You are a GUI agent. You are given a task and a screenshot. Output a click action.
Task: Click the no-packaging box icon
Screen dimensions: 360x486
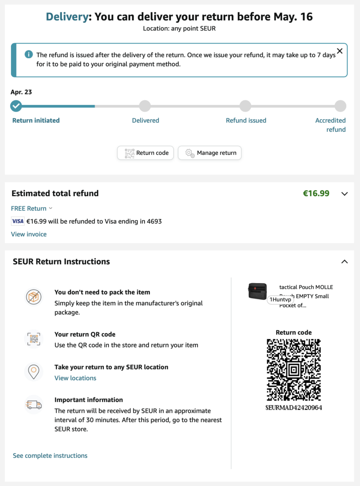(x=33, y=297)
